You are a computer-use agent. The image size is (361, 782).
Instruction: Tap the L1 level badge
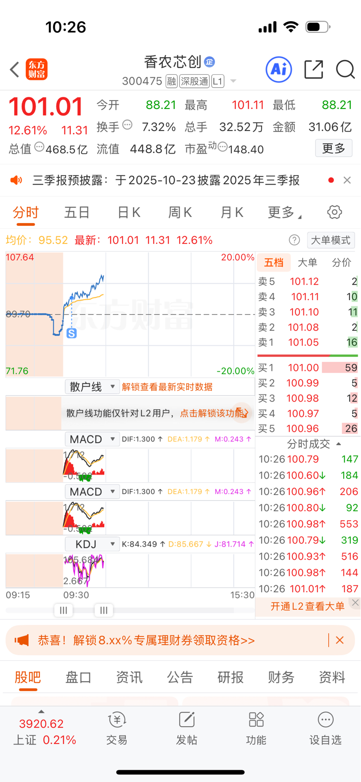pyautogui.click(x=217, y=81)
